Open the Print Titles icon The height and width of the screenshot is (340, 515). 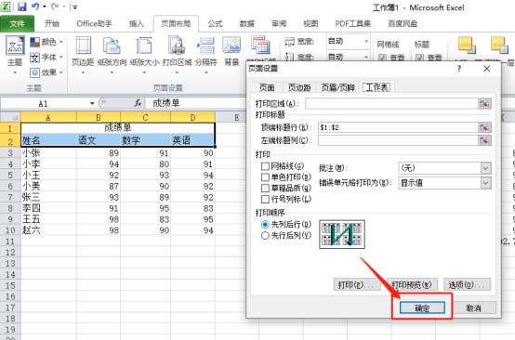coord(261,45)
